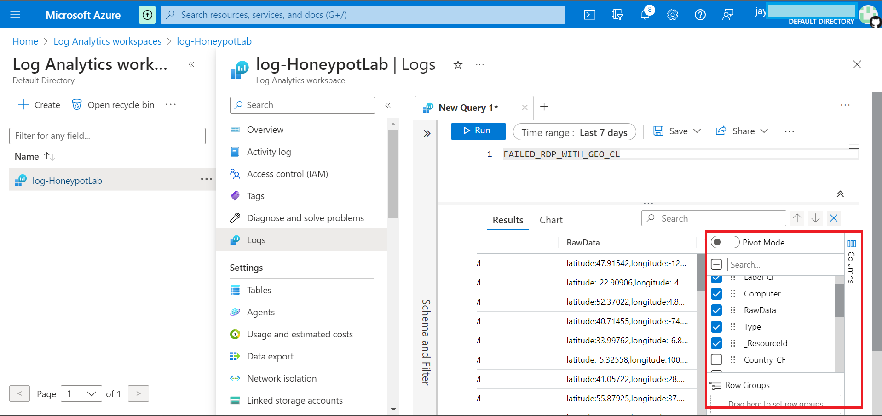Image resolution: width=882 pixels, height=416 pixels.
Task: Open Tables under Settings
Action: pyautogui.click(x=259, y=290)
